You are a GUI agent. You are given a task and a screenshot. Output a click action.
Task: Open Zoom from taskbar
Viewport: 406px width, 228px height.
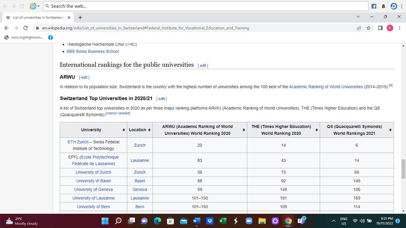pyautogui.click(x=249, y=221)
